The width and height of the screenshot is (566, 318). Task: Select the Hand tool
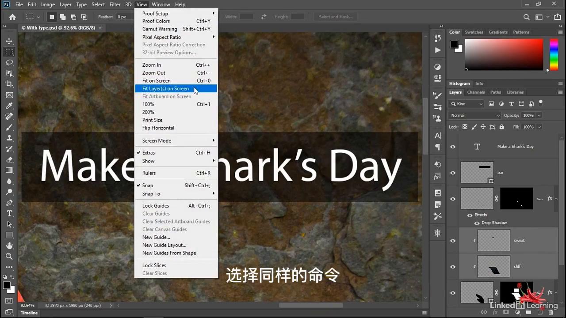pos(9,246)
